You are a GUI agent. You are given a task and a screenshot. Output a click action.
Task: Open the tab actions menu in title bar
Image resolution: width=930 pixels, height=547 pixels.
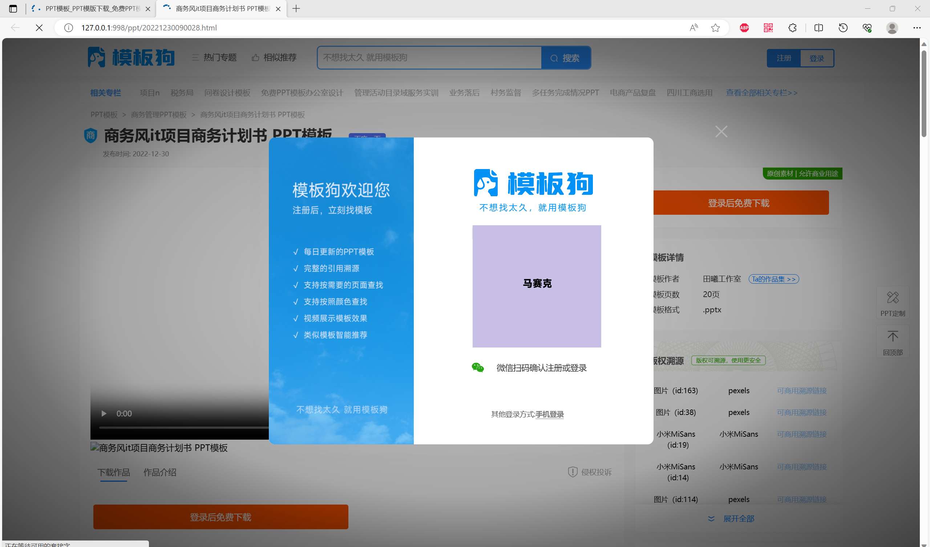[x=13, y=8]
